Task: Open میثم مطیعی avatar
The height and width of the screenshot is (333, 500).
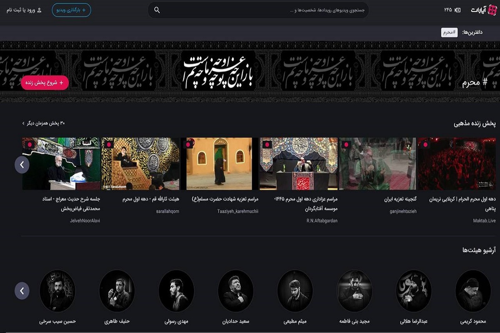Action: [295, 291]
